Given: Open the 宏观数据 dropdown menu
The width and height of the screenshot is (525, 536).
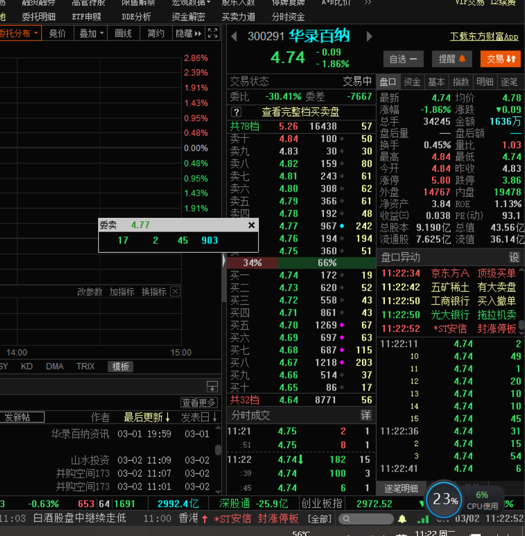Looking at the screenshot, I should (191, 2).
